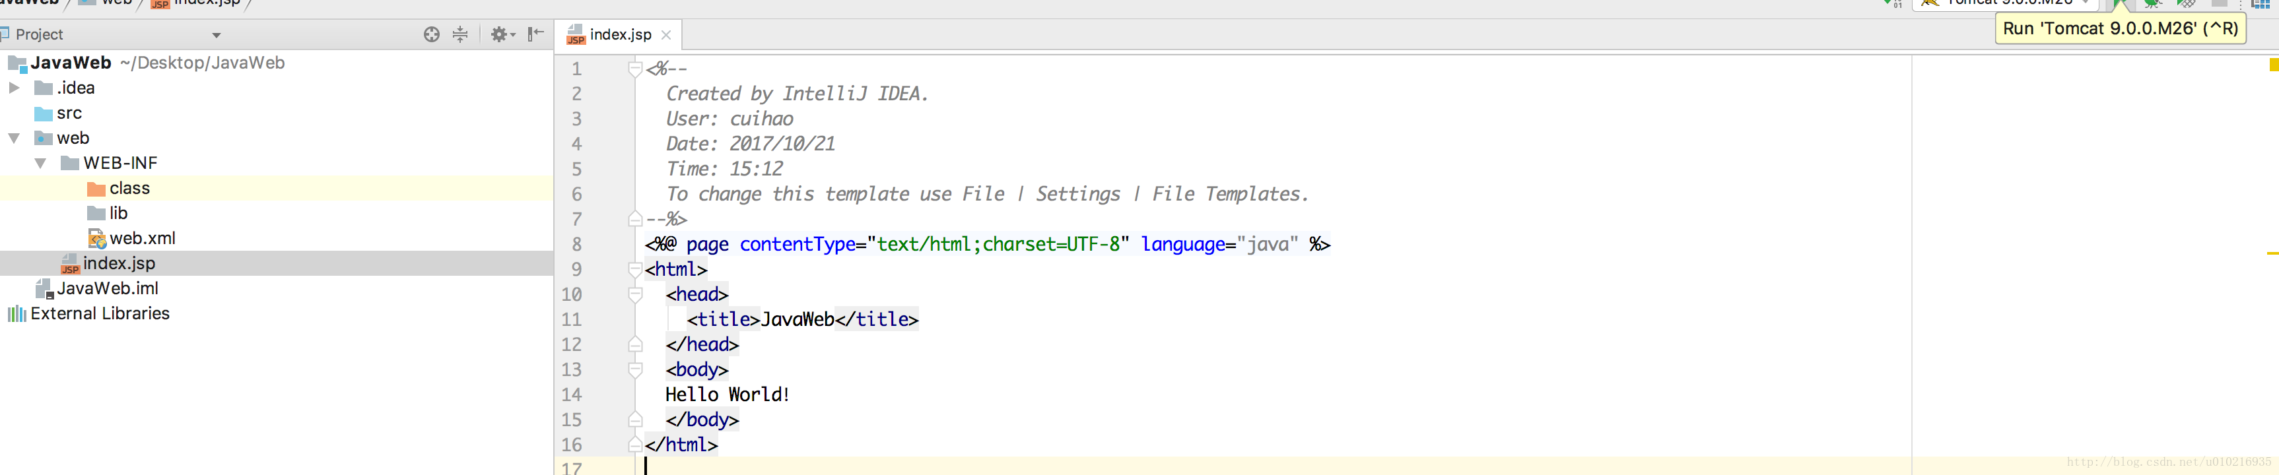This screenshot has height=475, width=2279.
Task: Close the index.jsp editor tab
Action: [x=666, y=34]
